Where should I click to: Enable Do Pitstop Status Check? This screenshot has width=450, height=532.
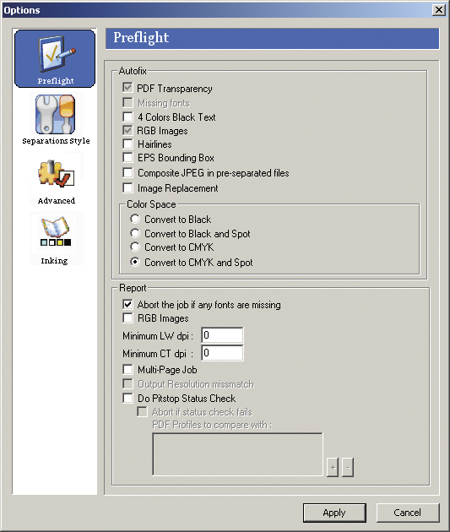pos(127,398)
